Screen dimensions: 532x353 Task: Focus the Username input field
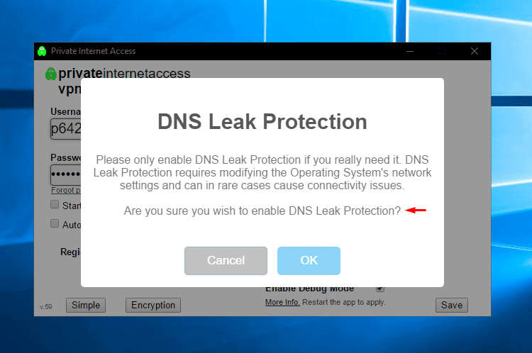pyautogui.click(x=66, y=129)
